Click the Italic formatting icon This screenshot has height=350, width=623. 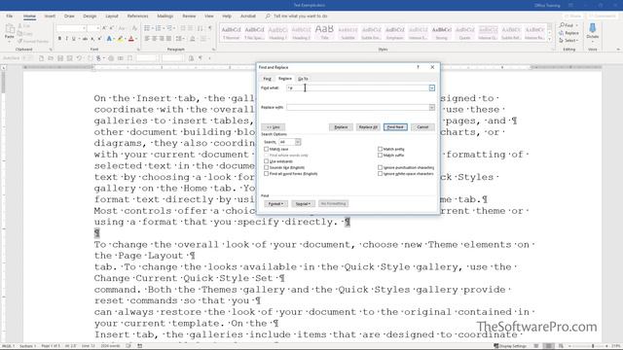(66, 39)
